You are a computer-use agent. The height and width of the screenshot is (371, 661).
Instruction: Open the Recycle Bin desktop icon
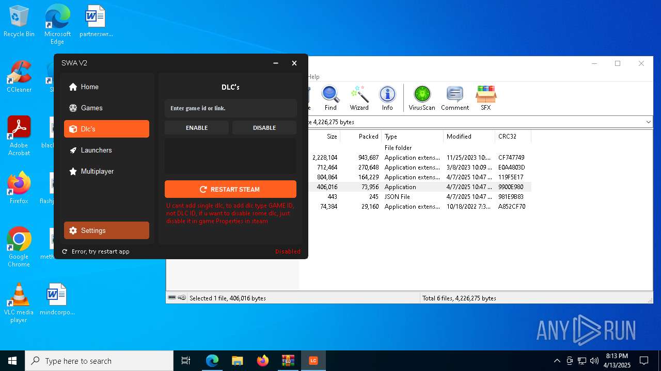pyautogui.click(x=19, y=21)
